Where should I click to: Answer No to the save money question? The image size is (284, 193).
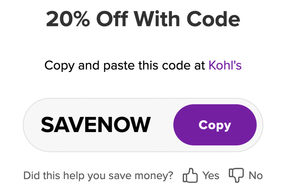point(256,176)
